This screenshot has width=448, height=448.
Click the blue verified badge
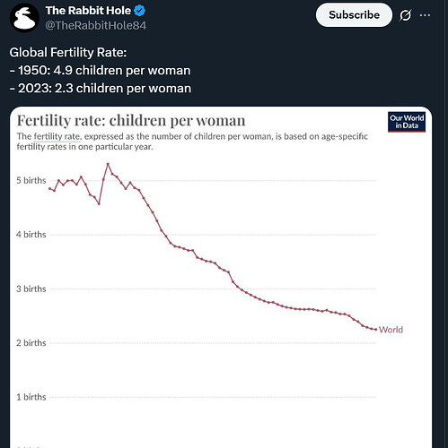(139, 11)
